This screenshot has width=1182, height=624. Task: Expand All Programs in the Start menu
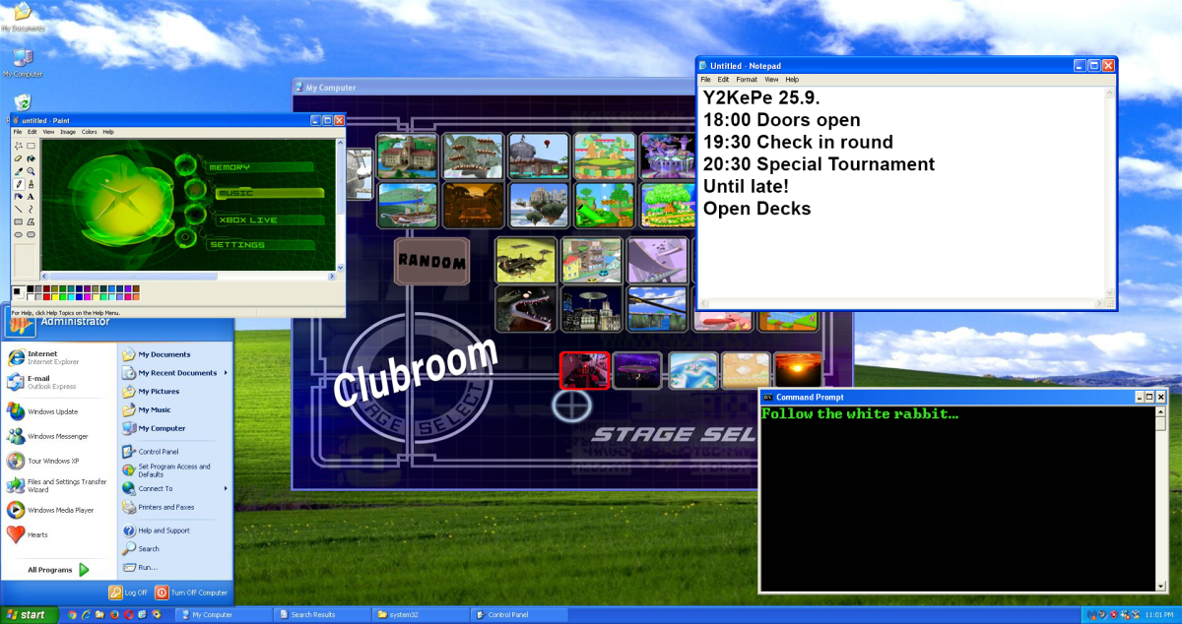pos(58,570)
